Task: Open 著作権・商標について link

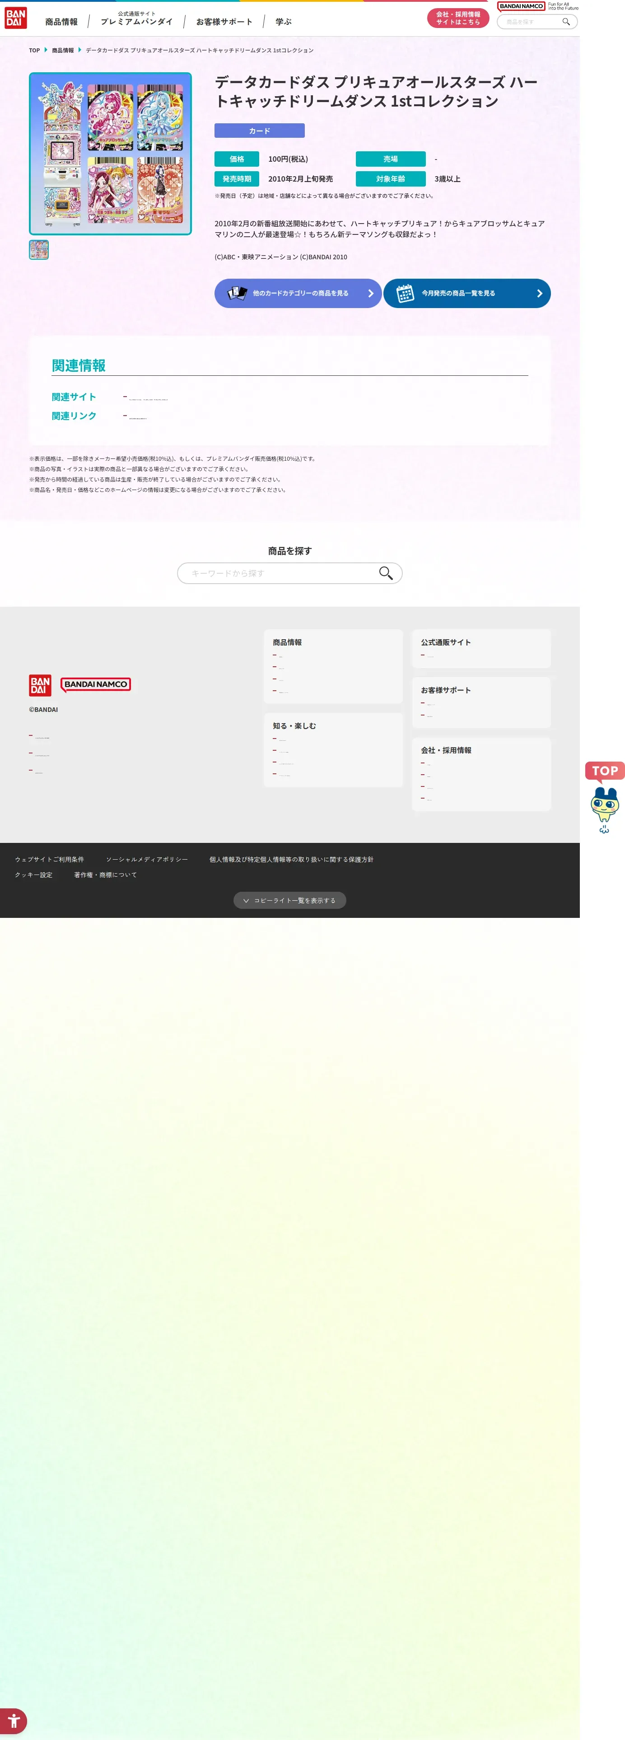Action: [105, 875]
